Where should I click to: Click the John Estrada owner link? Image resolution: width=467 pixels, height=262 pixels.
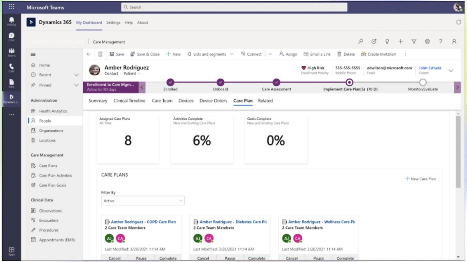coord(430,68)
